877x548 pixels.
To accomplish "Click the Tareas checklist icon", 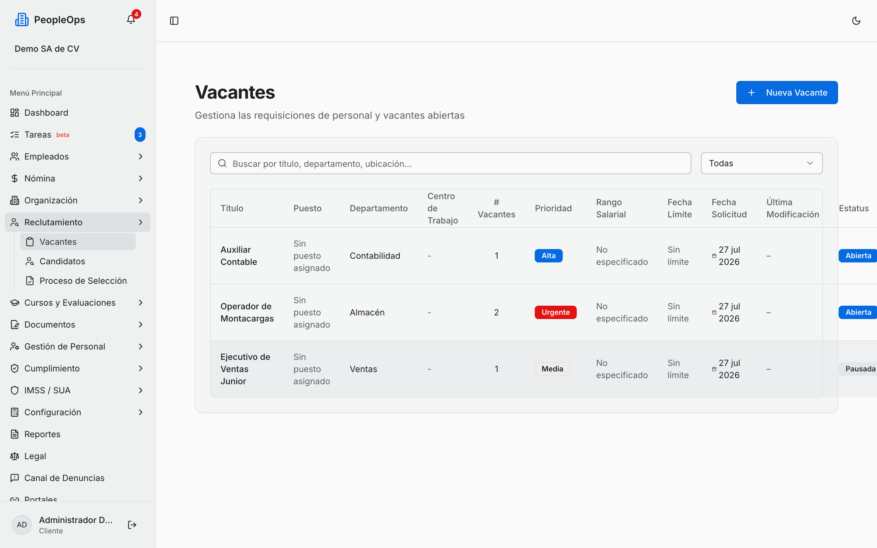I will point(15,135).
